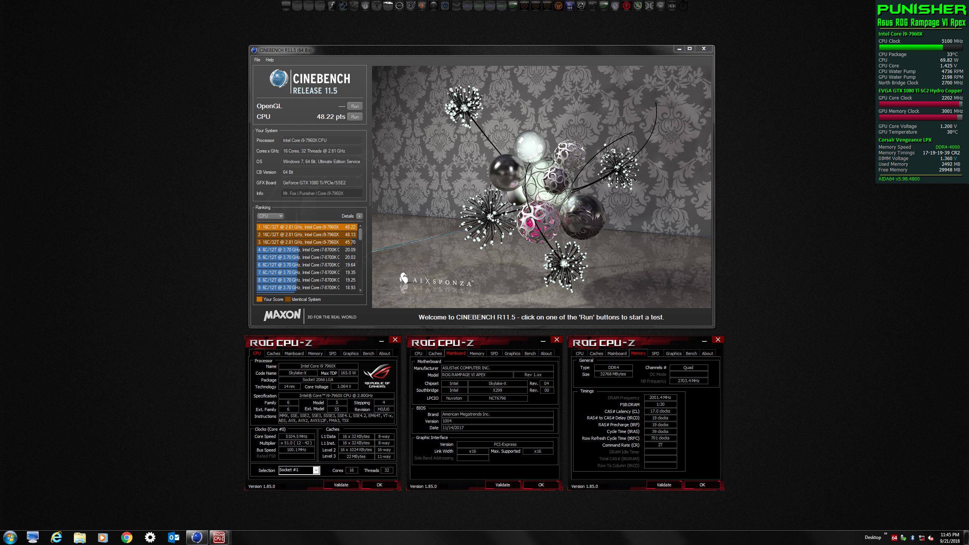Open the media player taskbar icon
The height and width of the screenshot is (545, 969).
click(103, 538)
